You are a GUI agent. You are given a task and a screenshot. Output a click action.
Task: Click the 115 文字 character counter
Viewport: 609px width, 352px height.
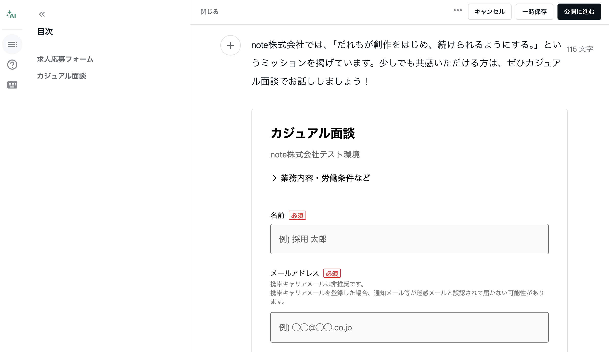(580, 49)
